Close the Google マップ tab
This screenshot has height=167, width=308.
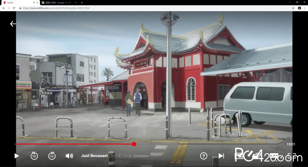coord(76,2)
